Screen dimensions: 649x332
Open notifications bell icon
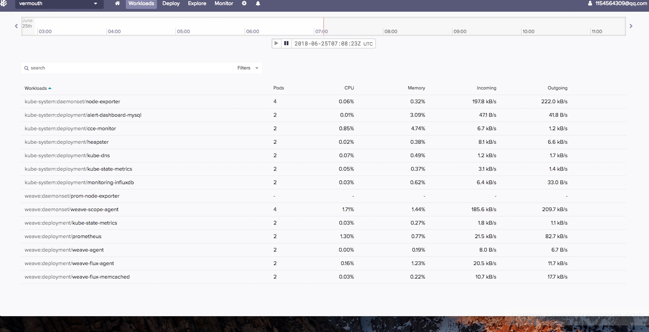[258, 3]
